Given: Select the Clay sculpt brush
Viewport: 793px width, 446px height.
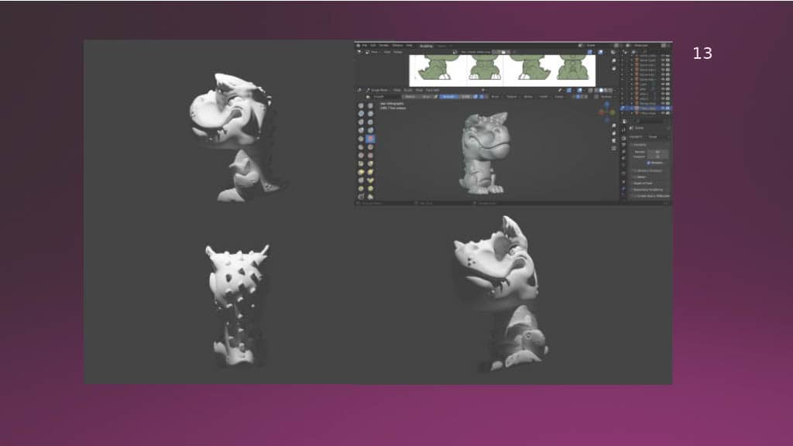Looking at the screenshot, I should point(361,114).
